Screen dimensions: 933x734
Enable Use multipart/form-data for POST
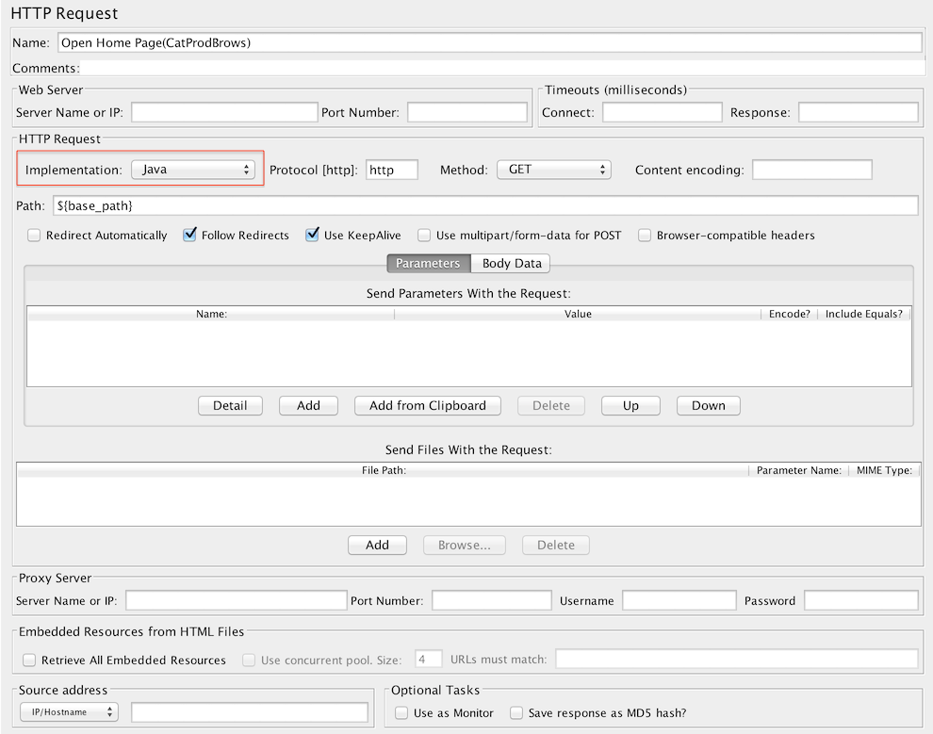pos(424,236)
